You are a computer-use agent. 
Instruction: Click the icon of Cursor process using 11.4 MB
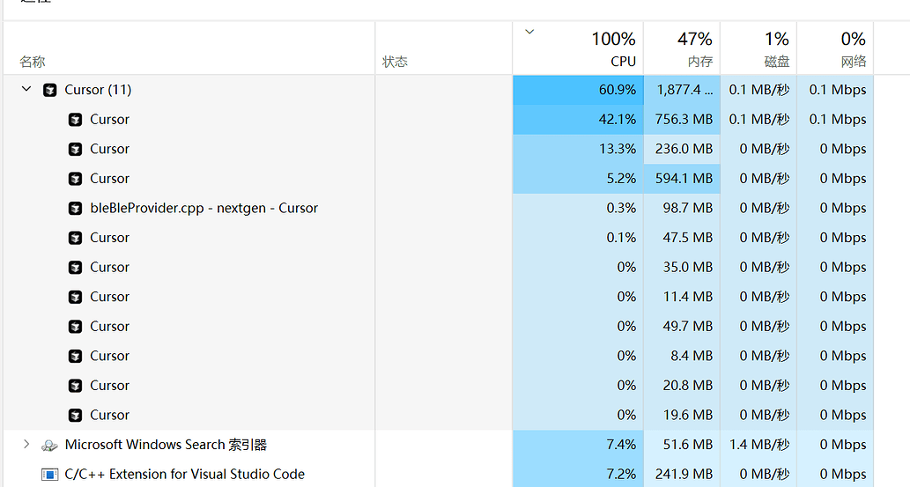(x=76, y=297)
